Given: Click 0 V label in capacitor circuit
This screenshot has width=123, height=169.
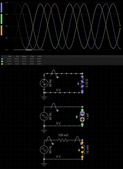Looking at the screenshot, I should tap(58, 123).
